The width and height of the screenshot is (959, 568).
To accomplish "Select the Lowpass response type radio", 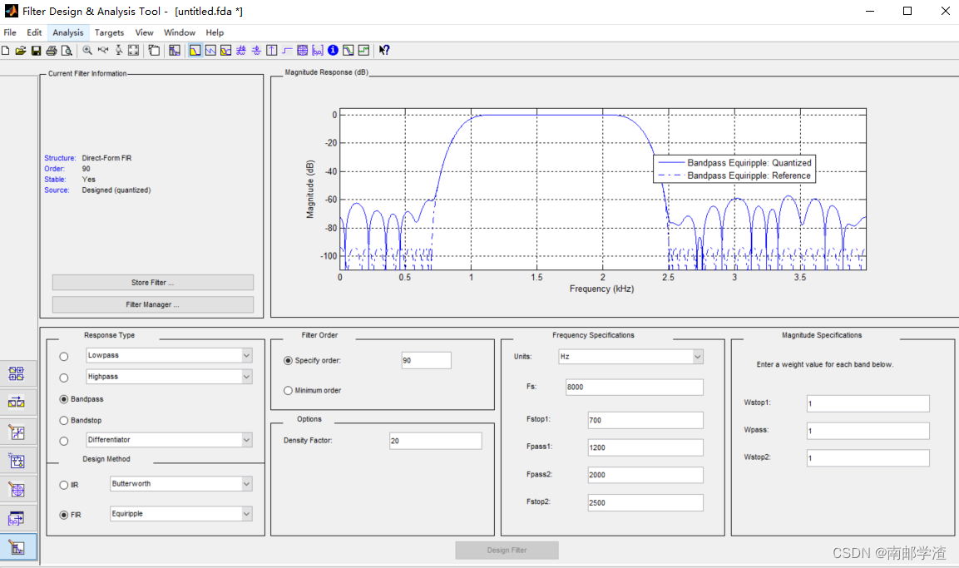I will [x=63, y=357].
